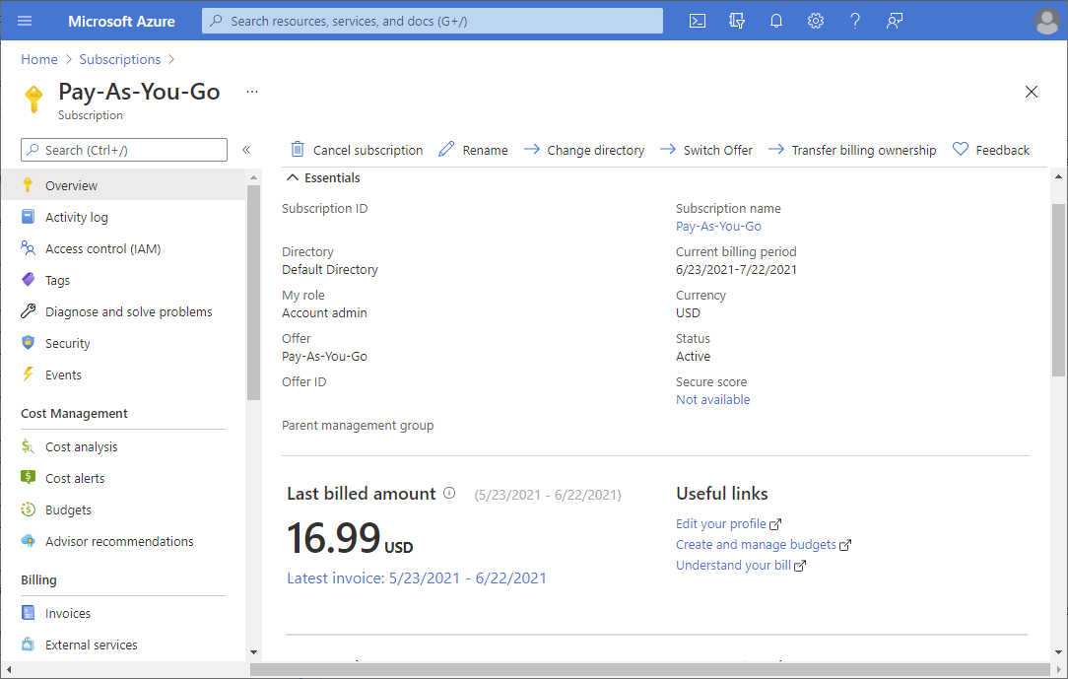Click the Rename pencil icon

coord(445,149)
